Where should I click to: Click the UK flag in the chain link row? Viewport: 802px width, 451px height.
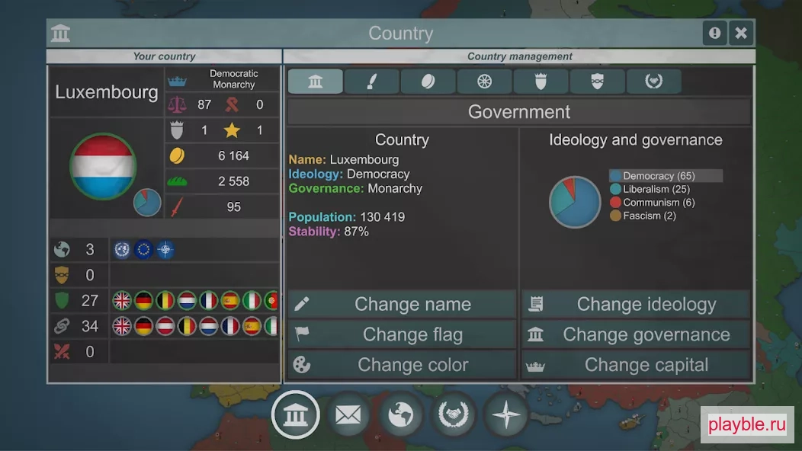point(122,326)
